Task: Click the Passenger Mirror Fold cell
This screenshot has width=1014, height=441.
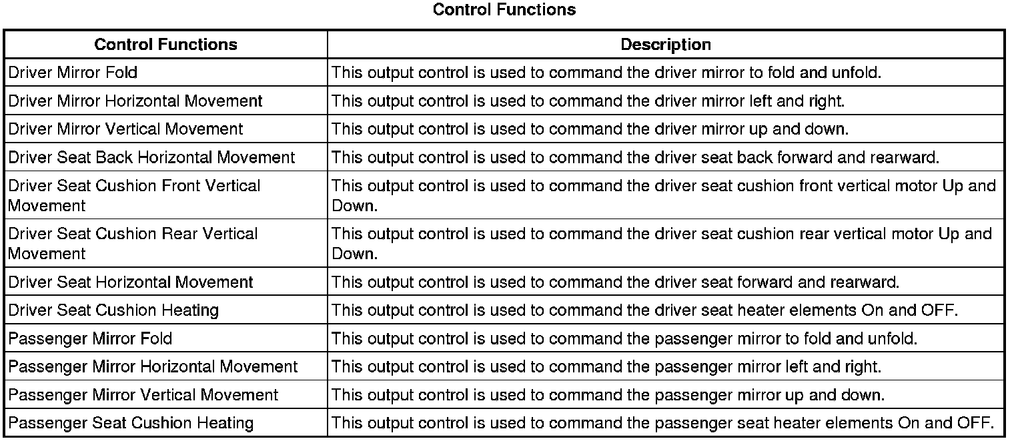Action: click(x=90, y=338)
